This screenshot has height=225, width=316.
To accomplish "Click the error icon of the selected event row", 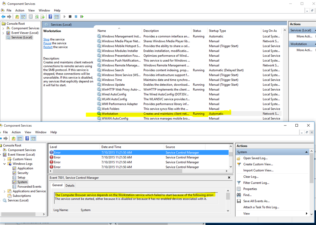I will point(52,153).
